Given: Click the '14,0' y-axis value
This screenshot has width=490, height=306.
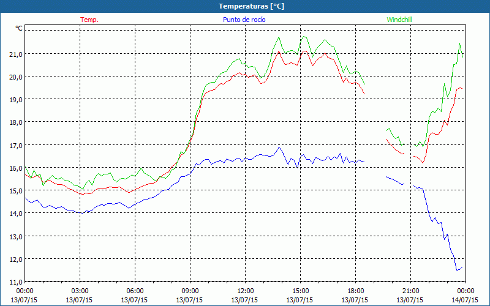Looking at the screenshot, I should (x=17, y=214).
